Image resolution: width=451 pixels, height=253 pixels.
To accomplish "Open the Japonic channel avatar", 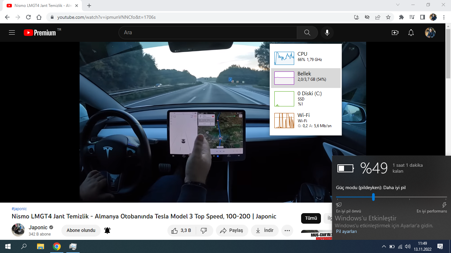I will [x=18, y=230].
